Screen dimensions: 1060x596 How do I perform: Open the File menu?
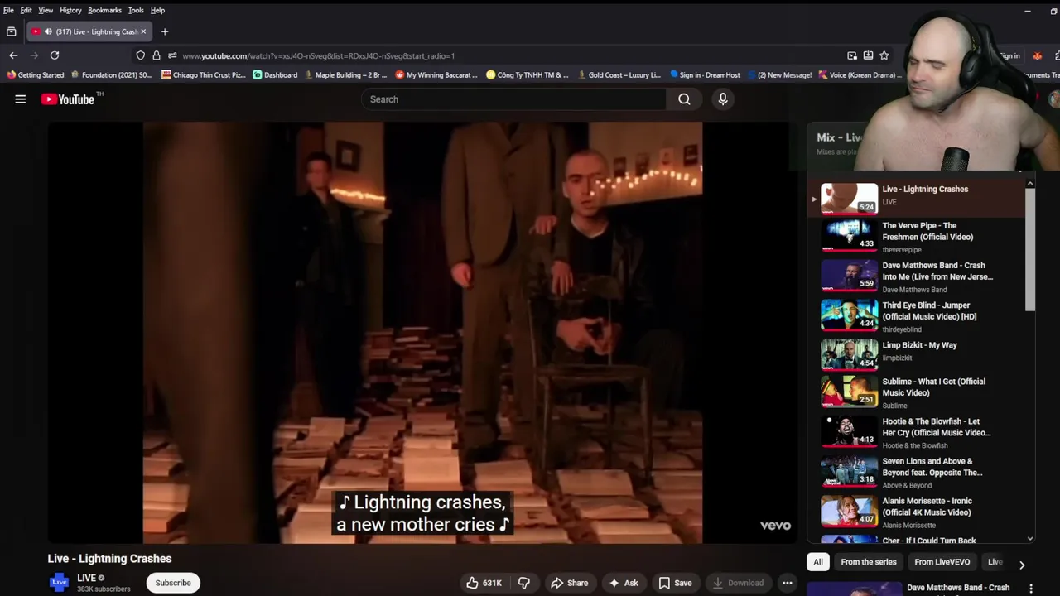(8, 10)
